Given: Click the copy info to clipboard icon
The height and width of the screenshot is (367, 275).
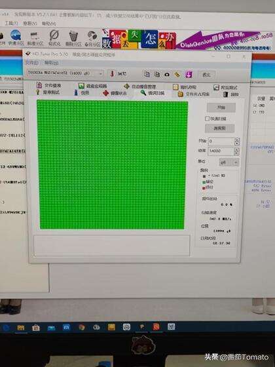Looking at the screenshot, I should pos(147,74).
